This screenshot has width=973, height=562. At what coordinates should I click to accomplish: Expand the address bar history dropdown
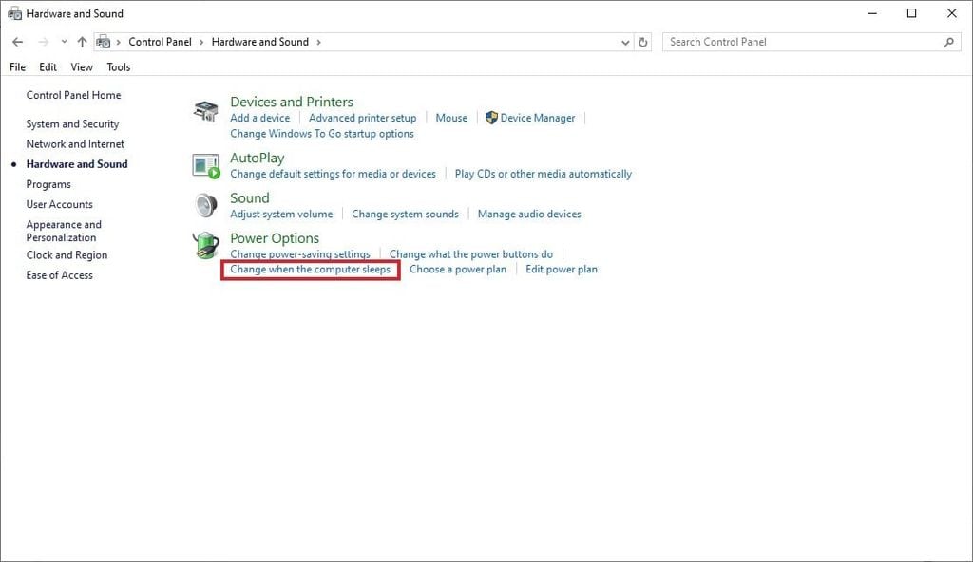(x=624, y=42)
